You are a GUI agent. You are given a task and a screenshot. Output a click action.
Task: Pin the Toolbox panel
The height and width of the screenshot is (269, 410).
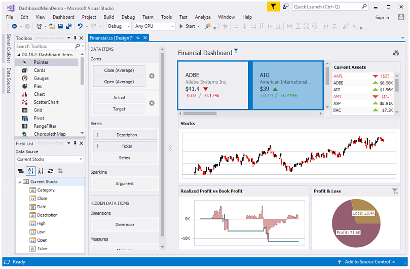tap(75, 38)
